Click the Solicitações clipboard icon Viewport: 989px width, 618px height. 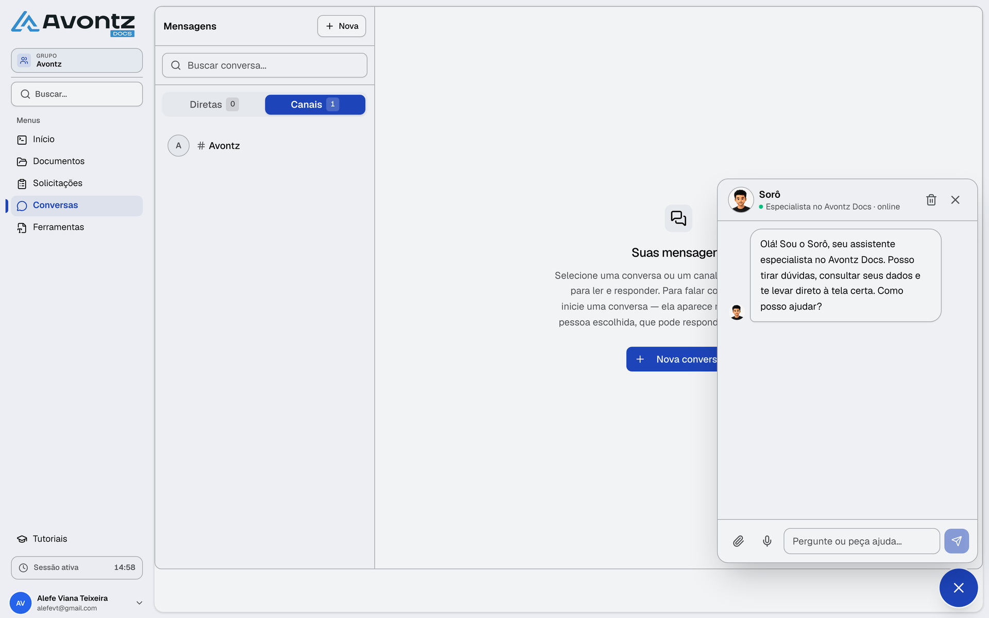click(x=22, y=184)
